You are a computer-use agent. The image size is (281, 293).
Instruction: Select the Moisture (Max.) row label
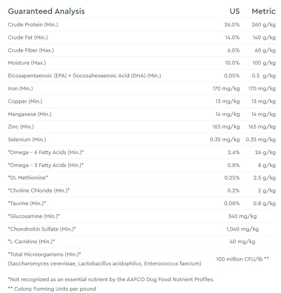[x=27, y=63]
